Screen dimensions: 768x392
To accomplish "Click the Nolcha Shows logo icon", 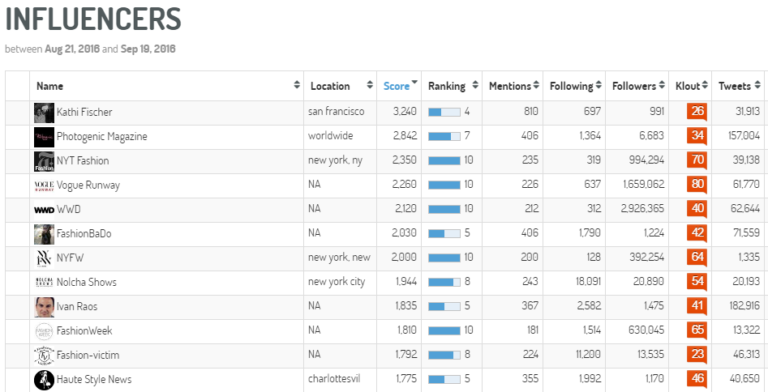I will (44, 283).
